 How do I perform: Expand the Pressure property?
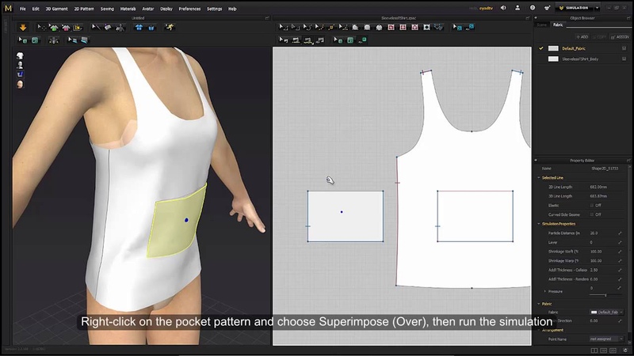pos(544,291)
